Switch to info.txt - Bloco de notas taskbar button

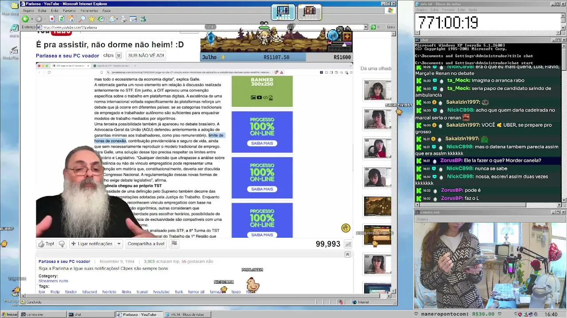pyautogui.click(x=188, y=314)
